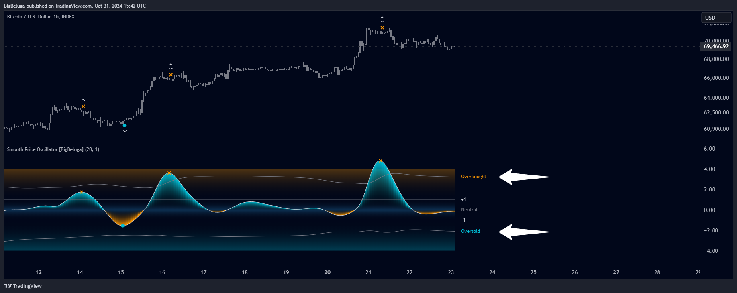Image resolution: width=737 pixels, height=293 pixels.
Task: Click the date label 23 on the time axis
Action: point(451,272)
